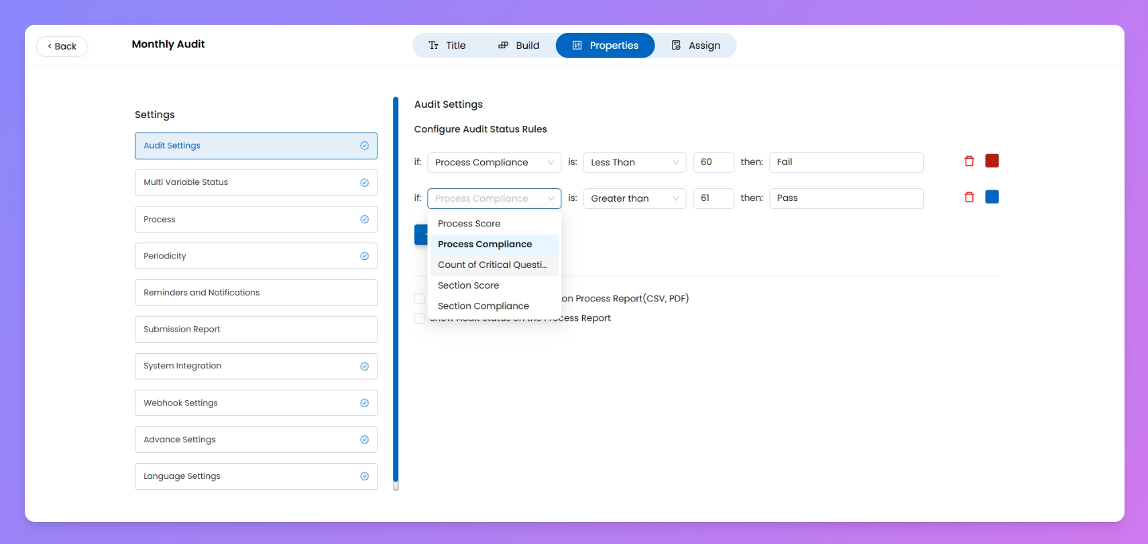Go back using the Back button

pos(62,46)
